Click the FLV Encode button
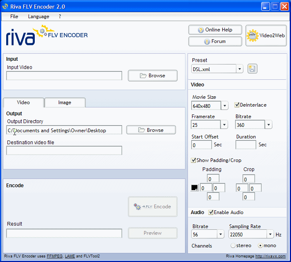Screen dimensions: 291x262 click(153, 207)
